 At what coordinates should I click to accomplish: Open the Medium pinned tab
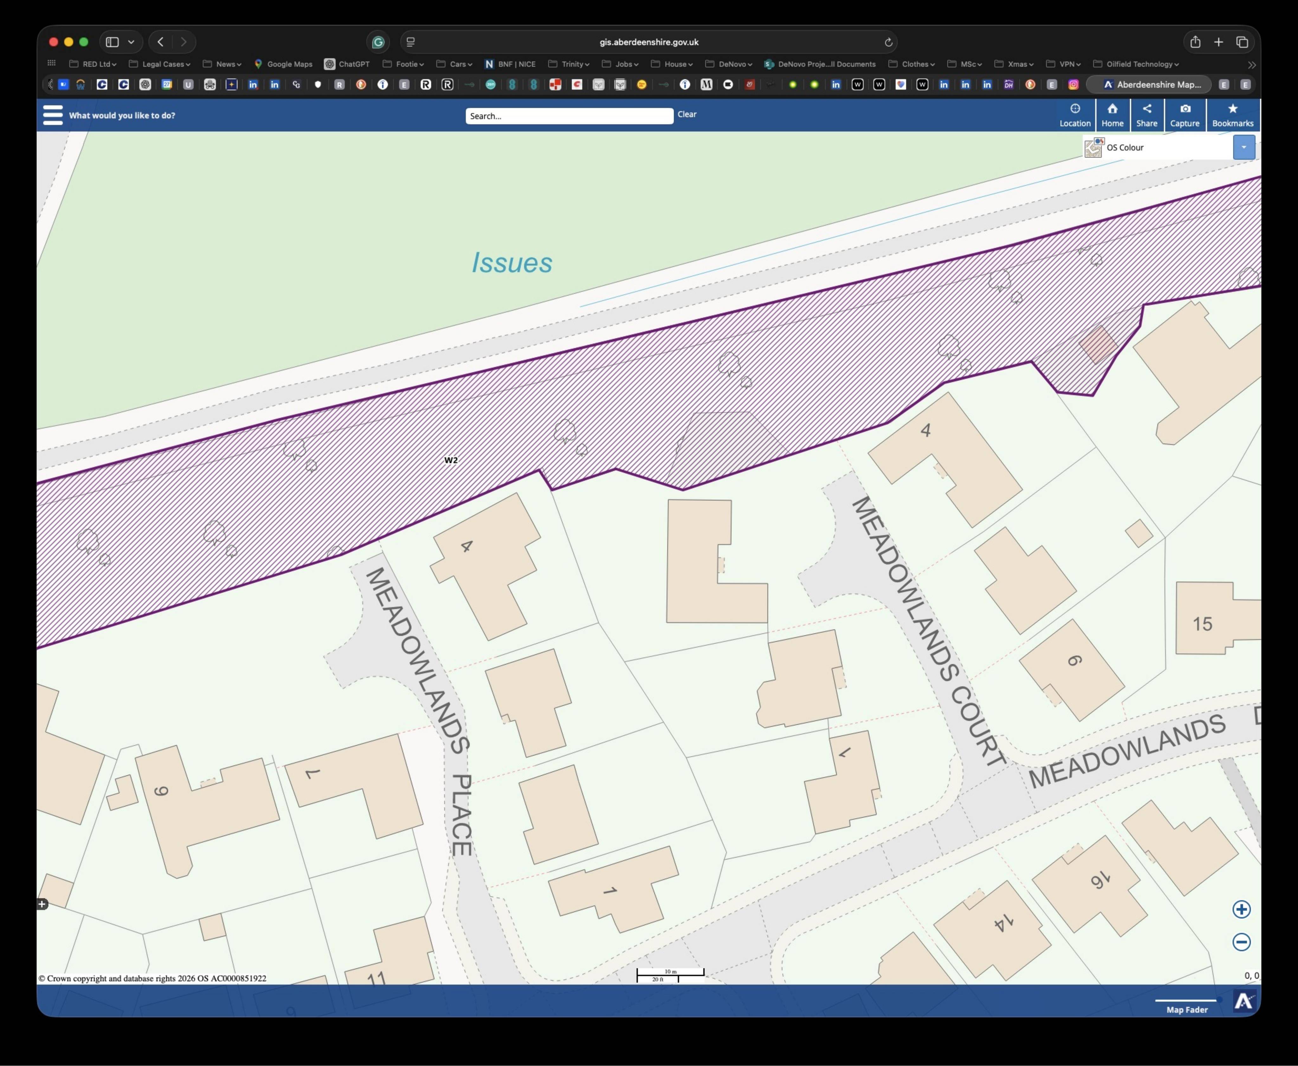click(x=706, y=85)
